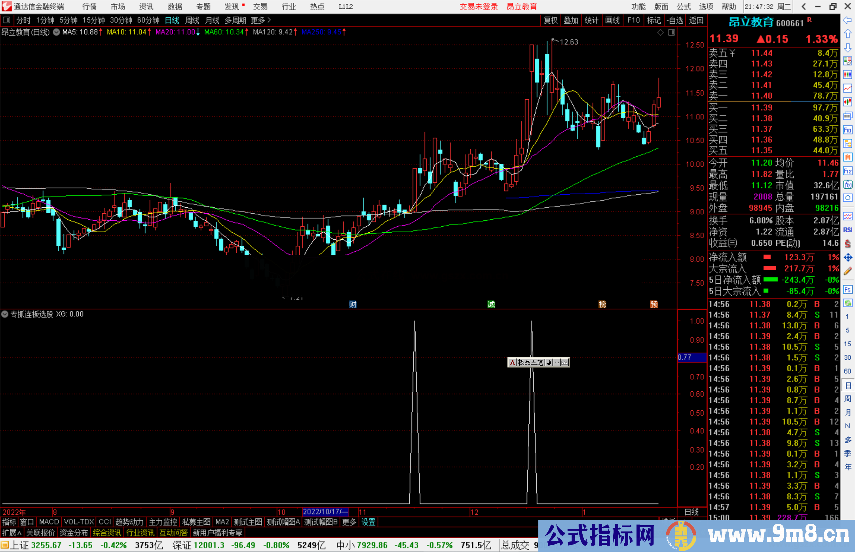Select the pencil drawing tool icon
This screenshot has width=855, height=552.
847,271
